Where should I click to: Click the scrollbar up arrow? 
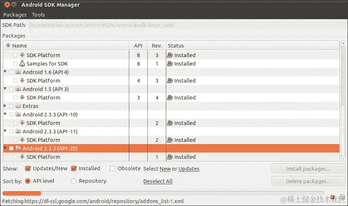tap(343, 44)
